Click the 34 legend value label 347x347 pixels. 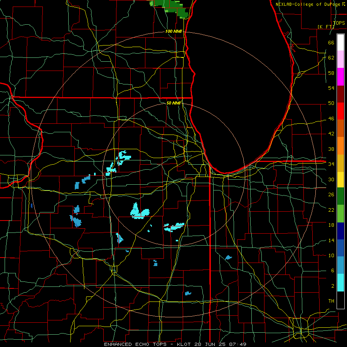point(331,164)
